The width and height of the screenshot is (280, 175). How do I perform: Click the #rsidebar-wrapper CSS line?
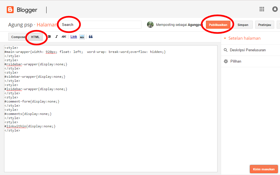click(x=36, y=64)
